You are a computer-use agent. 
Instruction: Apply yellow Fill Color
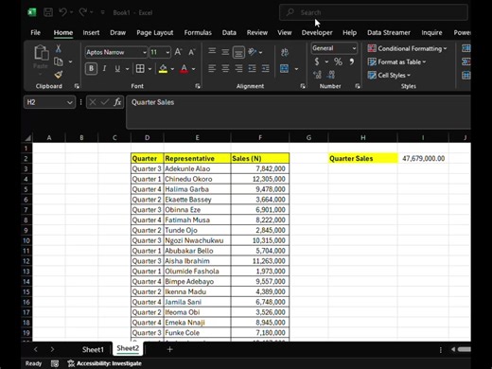[163, 68]
